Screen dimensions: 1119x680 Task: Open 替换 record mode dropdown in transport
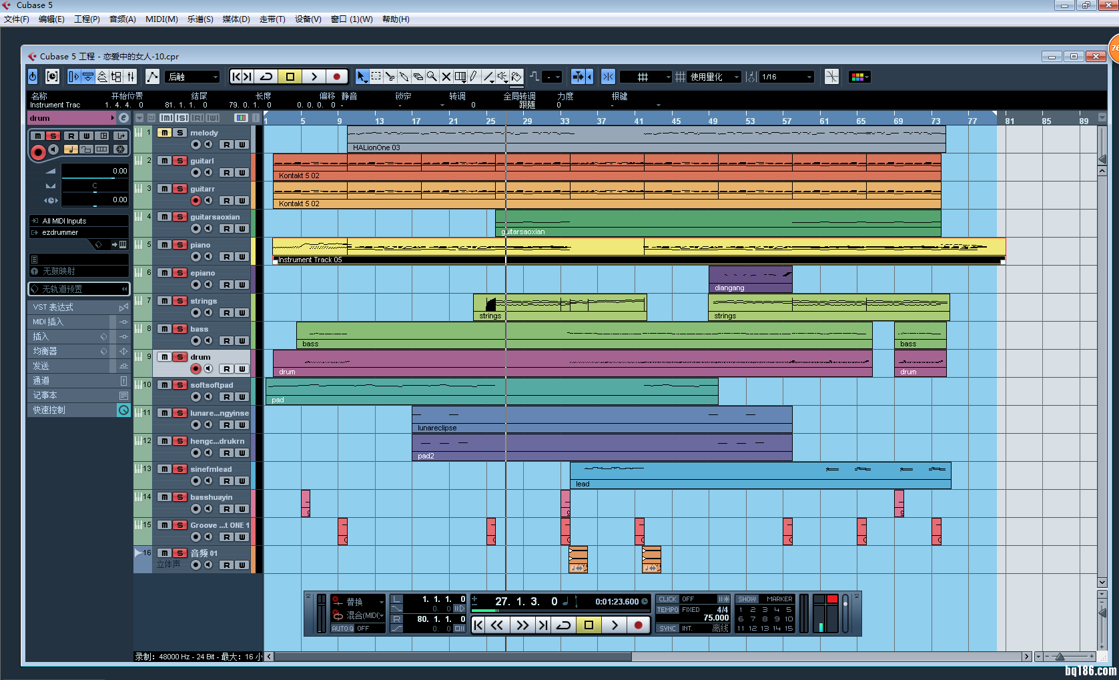[358, 602]
